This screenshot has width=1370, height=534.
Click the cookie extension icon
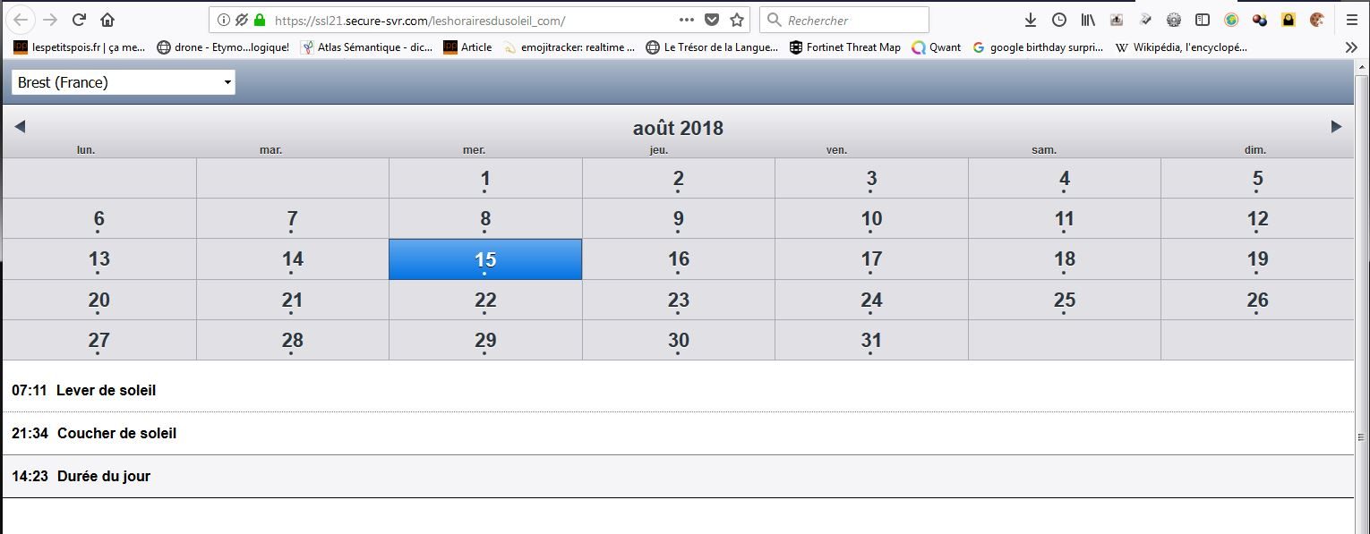coord(1317,20)
